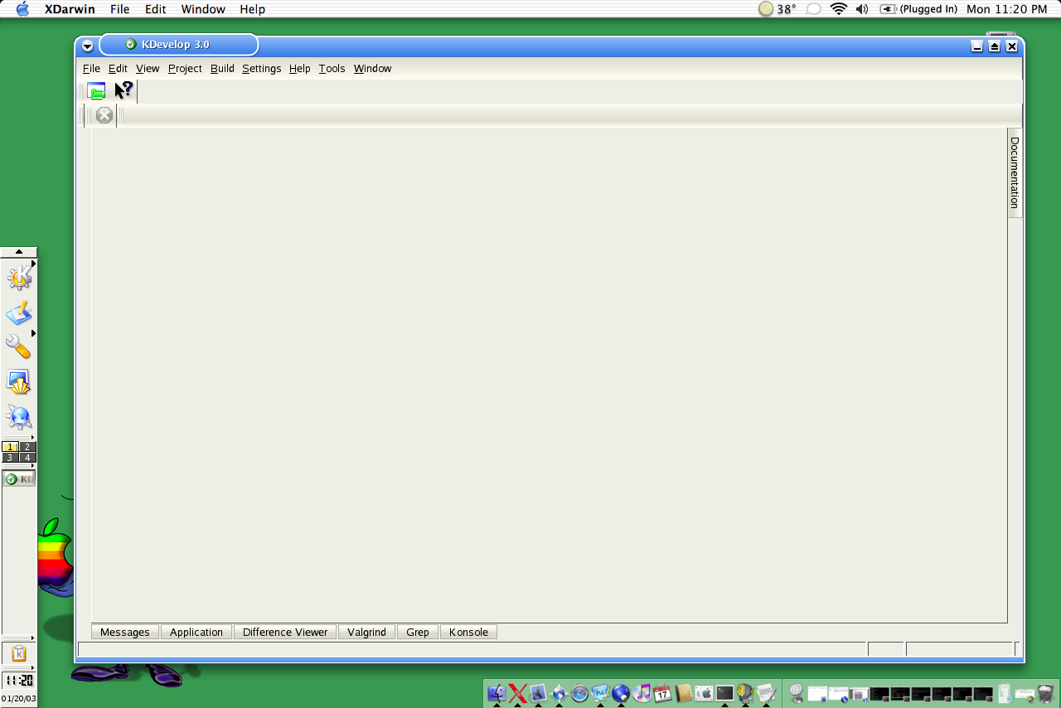Switch to virtual desktop 2

click(27, 447)
